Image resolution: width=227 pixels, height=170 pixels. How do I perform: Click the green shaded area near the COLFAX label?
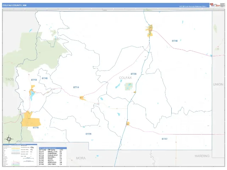click(x=129, y=86)
